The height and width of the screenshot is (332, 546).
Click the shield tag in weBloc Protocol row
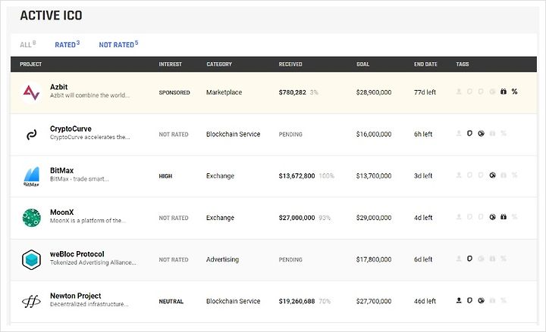(469, 259)
